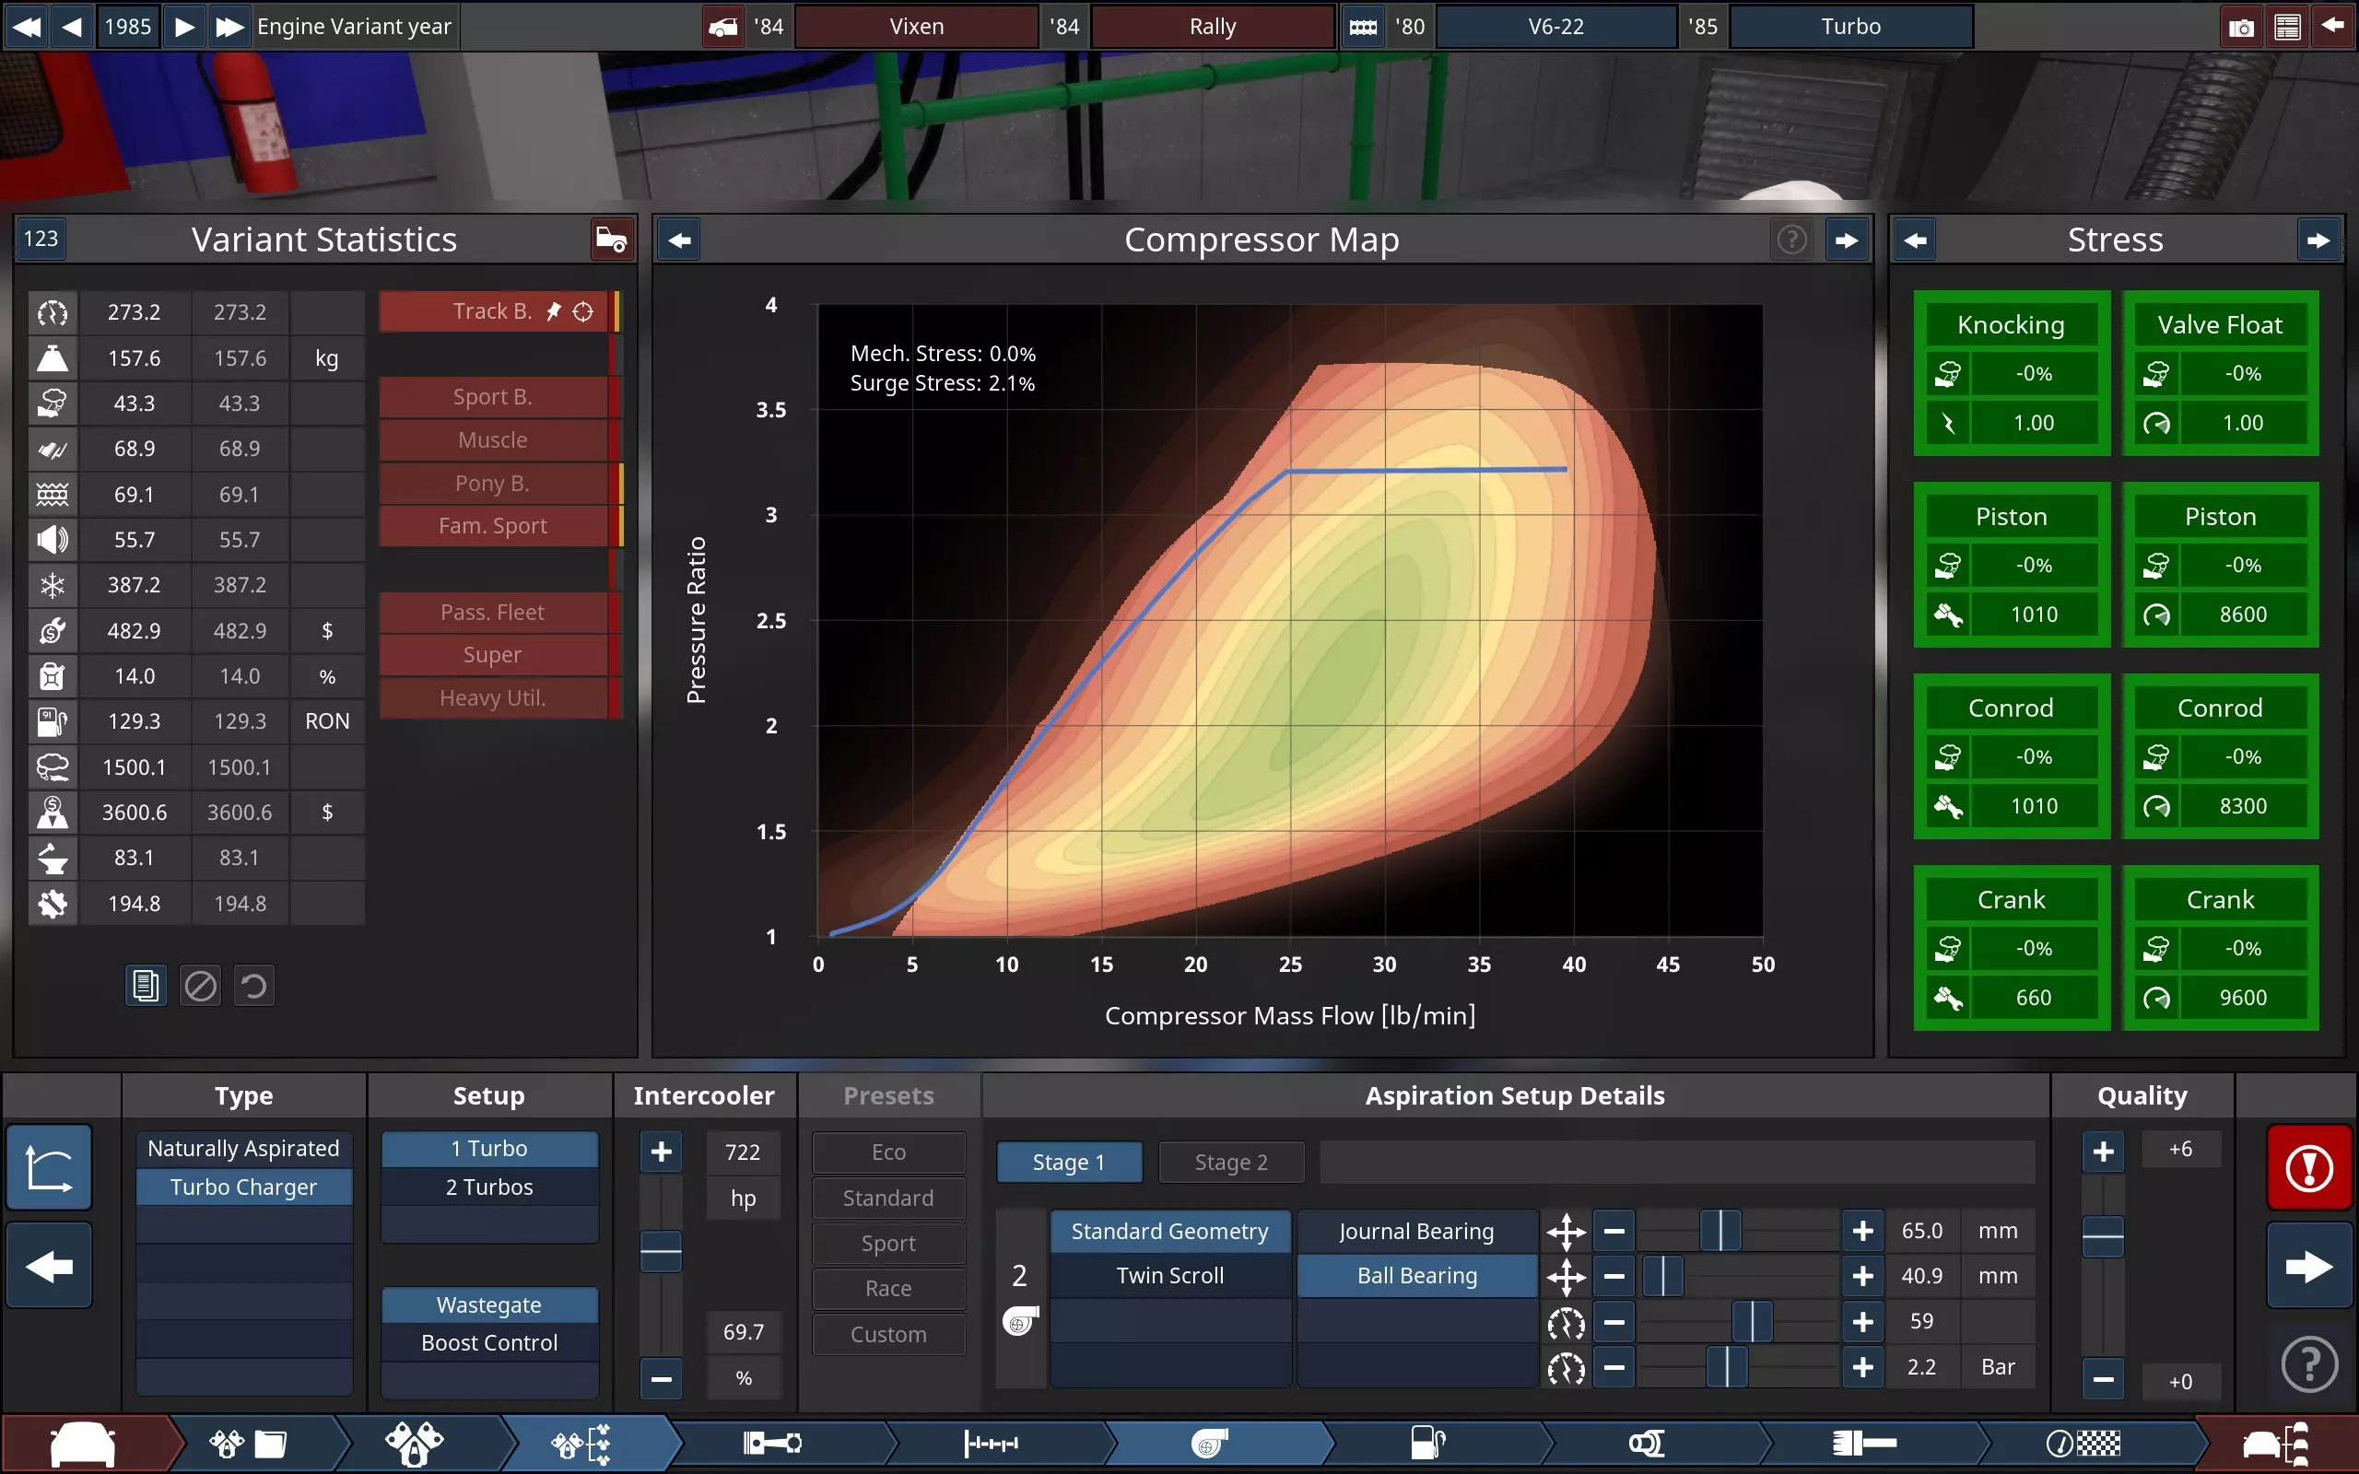Viewport: 2359px width, 1474px height.
Task: Choose Journal Bearing
Action: point(1417,1232)
